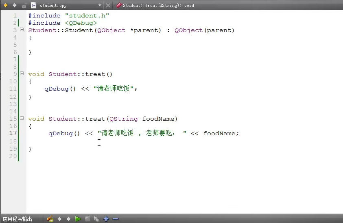This screenshot has height=223, width=343.
Task: Go forward using the right arrow in the editor toolbar
Action: pos(14,5)
